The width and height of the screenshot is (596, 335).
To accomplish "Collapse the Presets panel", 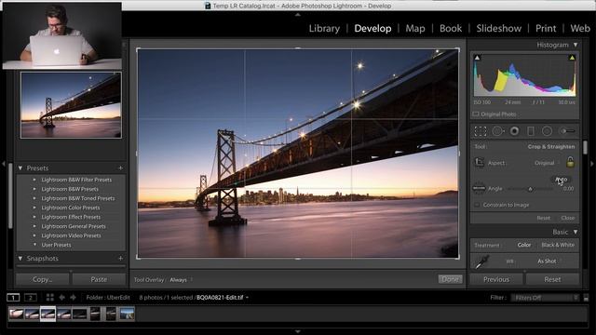I will point(20,167).
